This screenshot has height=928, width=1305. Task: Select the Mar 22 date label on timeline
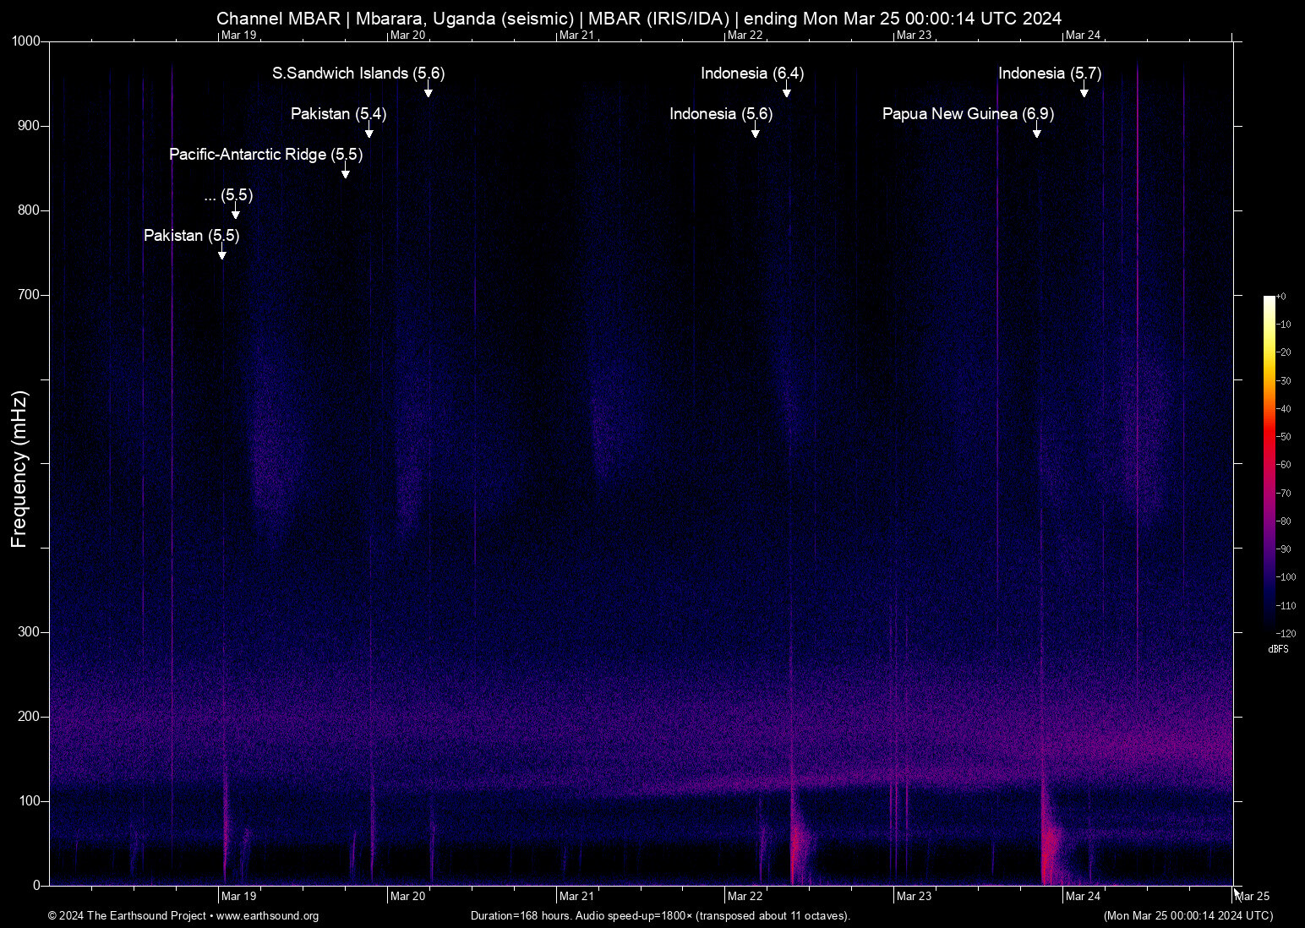(745, 896)
